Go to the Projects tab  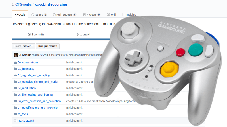coord(91,15)
